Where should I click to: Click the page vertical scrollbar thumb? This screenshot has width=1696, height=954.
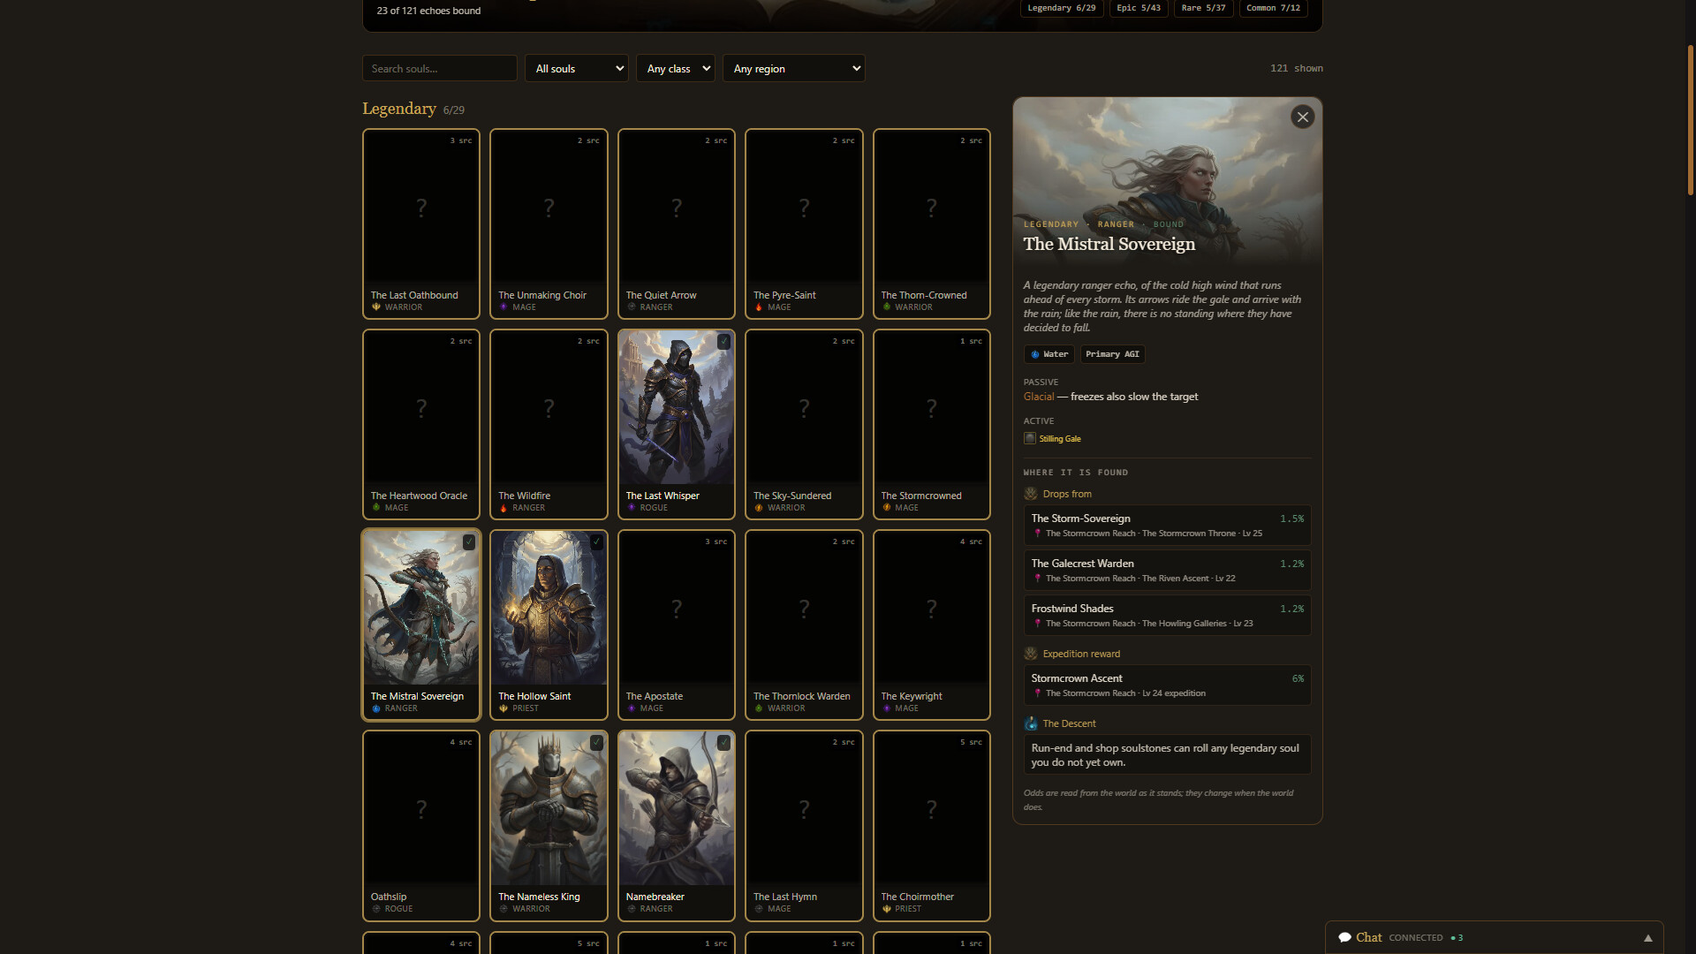click(1690, 119)
